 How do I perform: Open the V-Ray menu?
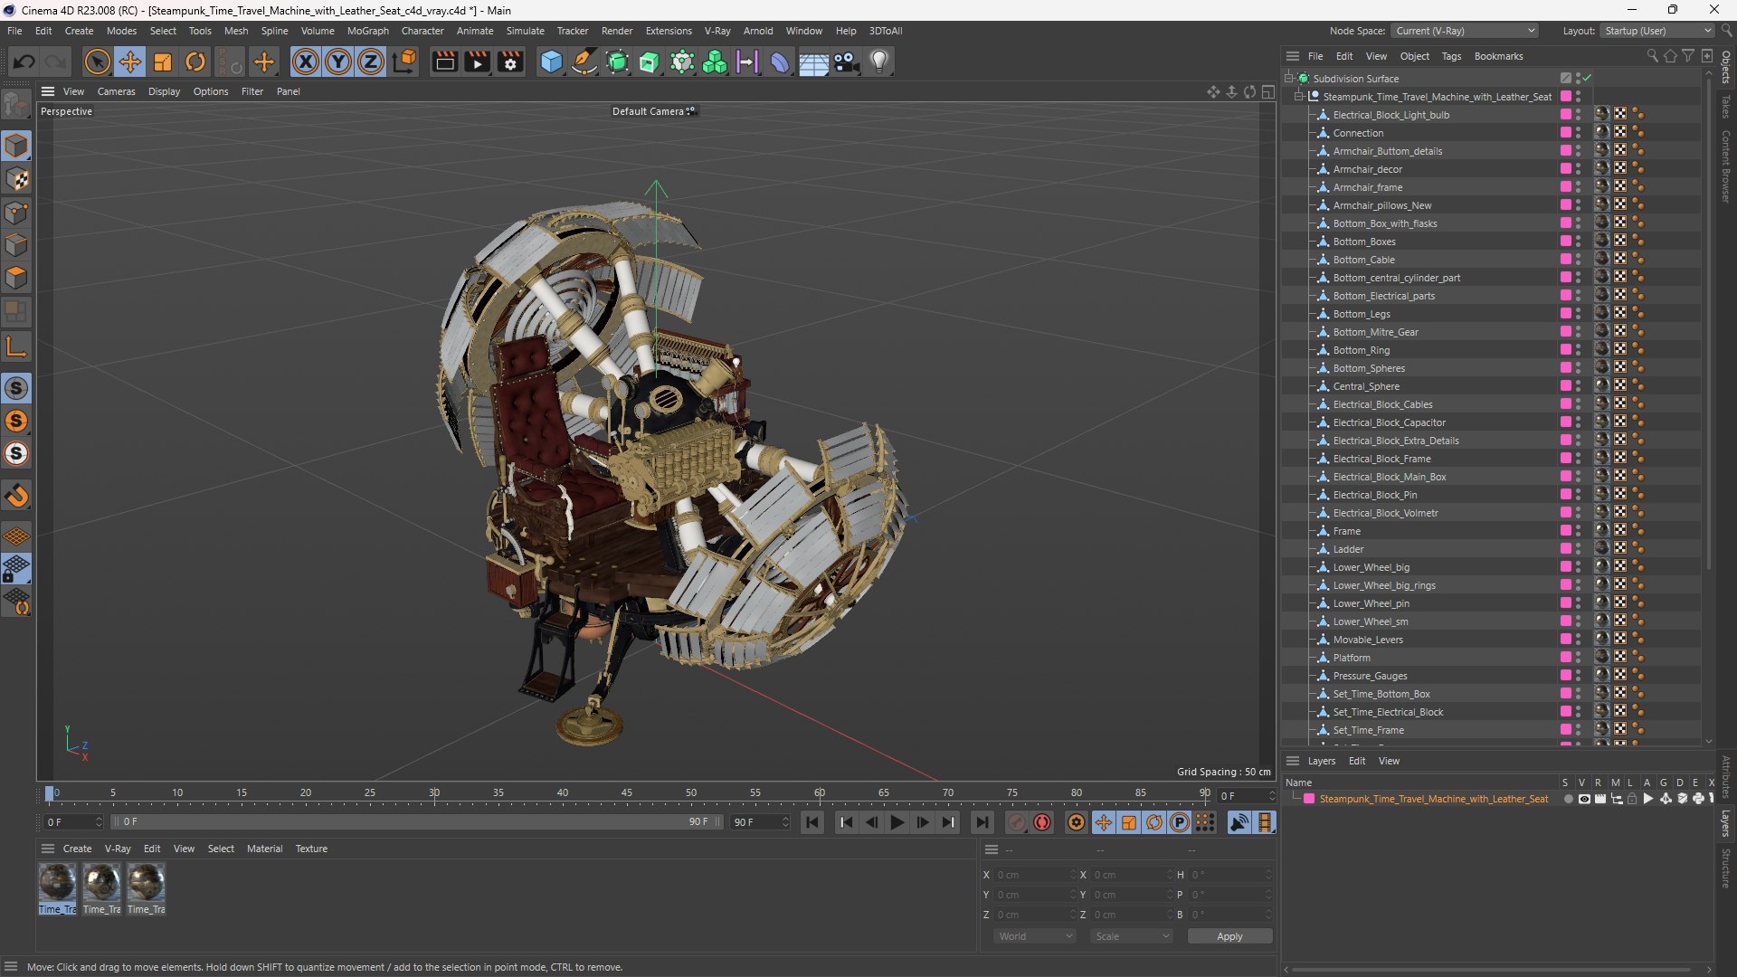point(717,31)
